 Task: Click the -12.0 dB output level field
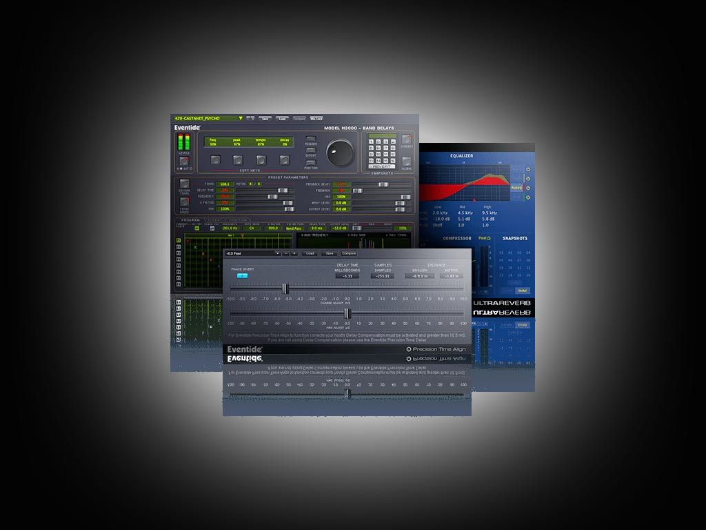[x=339, y=228]
